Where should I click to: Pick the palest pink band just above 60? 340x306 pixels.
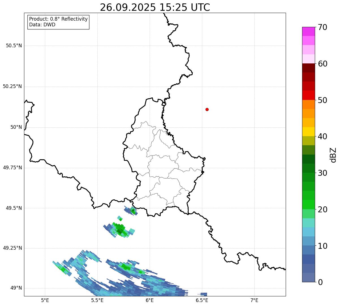click(x=308, y=59)
